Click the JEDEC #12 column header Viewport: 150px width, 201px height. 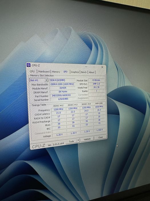(58, 106)
